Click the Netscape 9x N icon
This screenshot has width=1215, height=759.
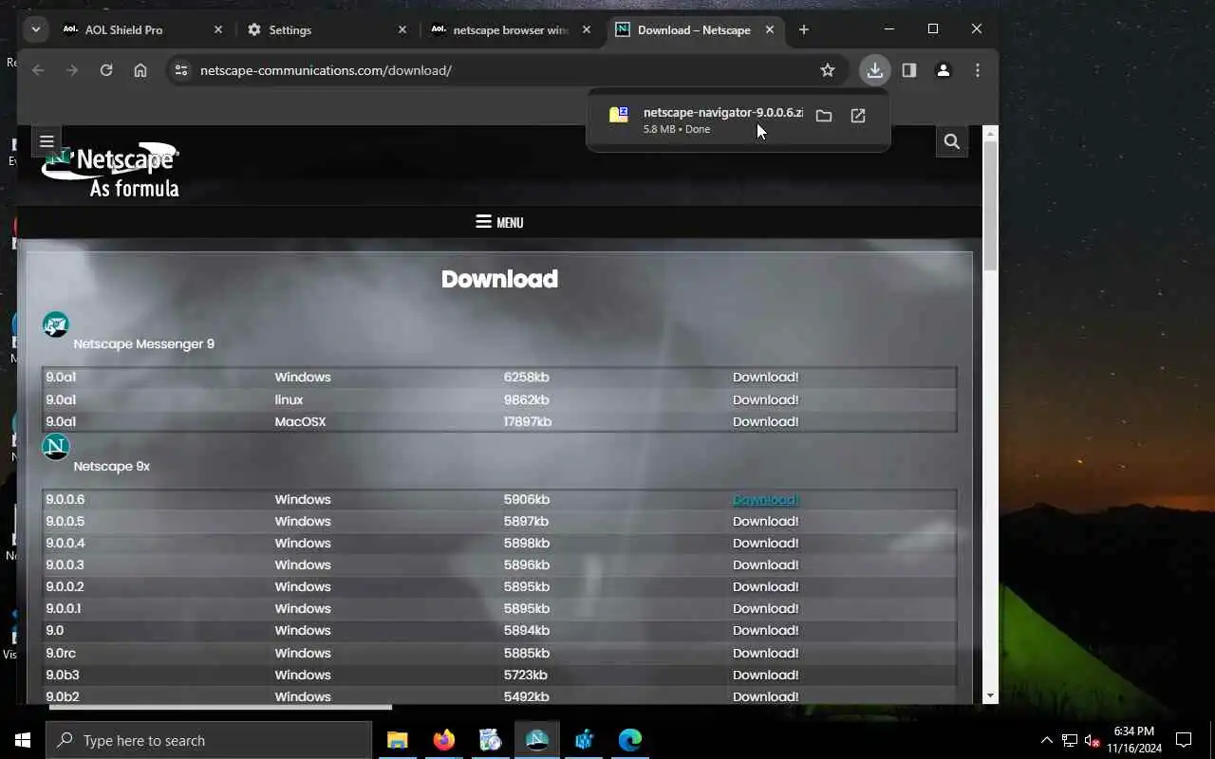pyautogui.click(x=56, y=447)
